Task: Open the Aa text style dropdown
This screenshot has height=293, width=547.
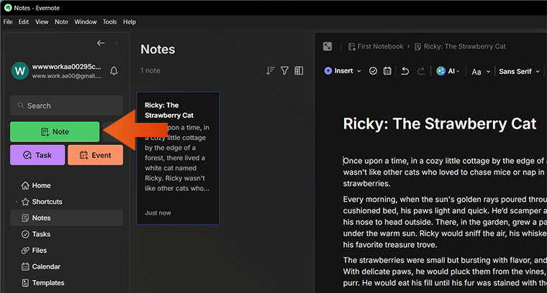Action: coord(481,72)
